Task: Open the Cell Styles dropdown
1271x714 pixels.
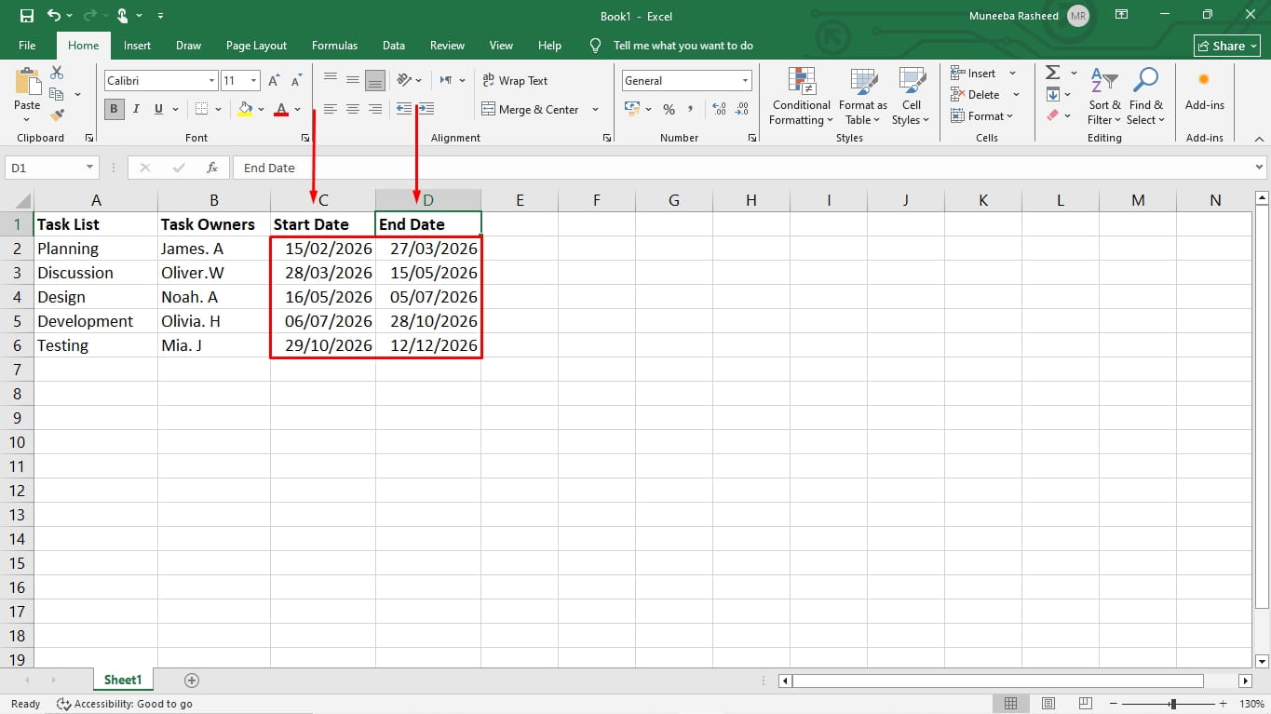Action: (911, 97)
